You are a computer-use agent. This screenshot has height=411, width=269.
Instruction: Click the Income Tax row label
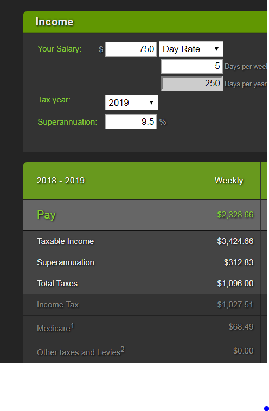[57, 305]
